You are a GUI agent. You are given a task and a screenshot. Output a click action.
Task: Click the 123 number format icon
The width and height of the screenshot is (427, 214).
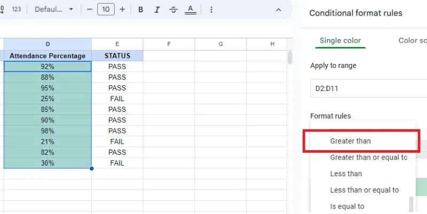pos(17,9)
